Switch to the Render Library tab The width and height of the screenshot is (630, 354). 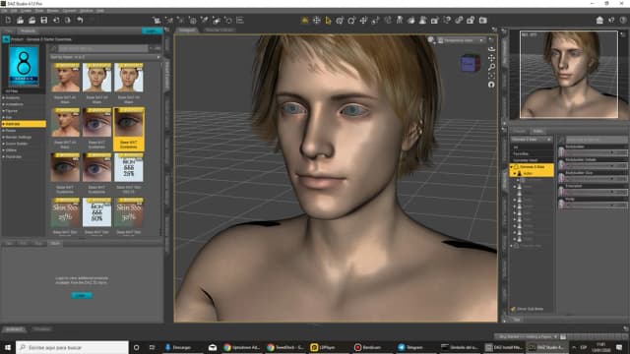[220, 30]
